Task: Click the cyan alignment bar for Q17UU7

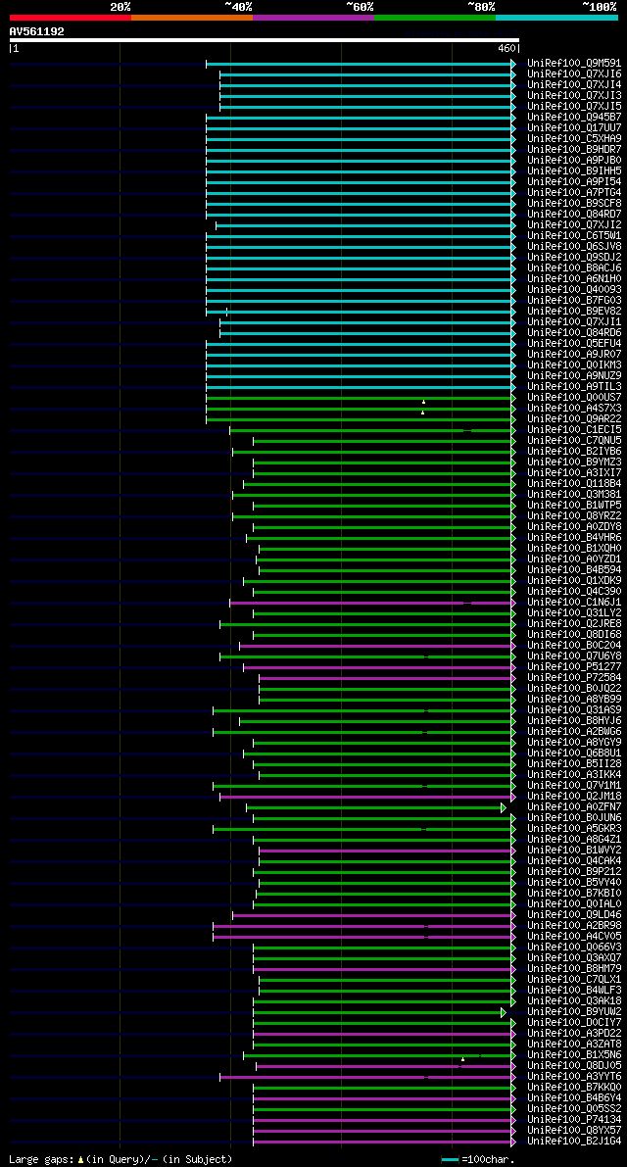Action: [x=359, y=128]
